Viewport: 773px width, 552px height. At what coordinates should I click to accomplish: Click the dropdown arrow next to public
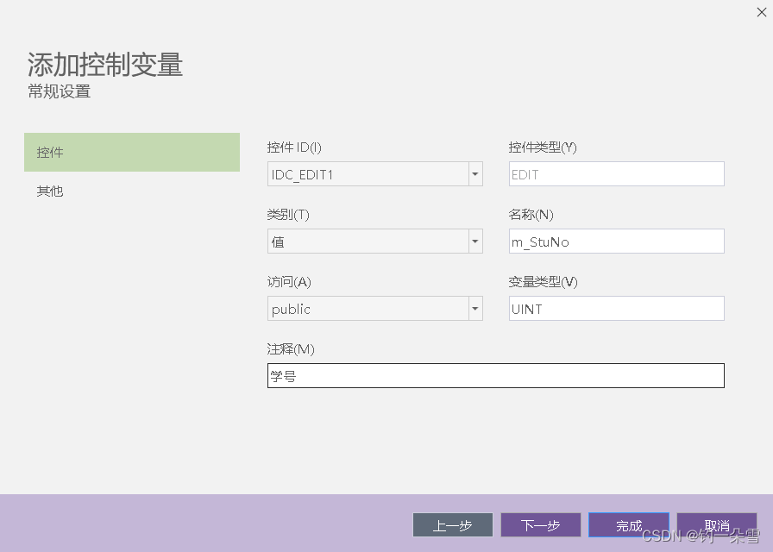[x=475, y=308]
